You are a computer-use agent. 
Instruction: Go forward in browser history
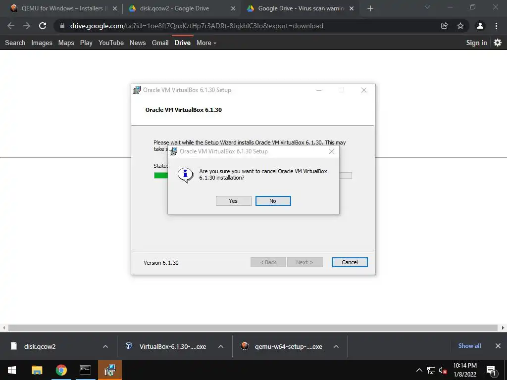[x=27, y=26]
